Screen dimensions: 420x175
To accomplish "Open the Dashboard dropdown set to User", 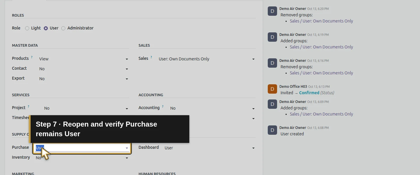I will [210, 148].
